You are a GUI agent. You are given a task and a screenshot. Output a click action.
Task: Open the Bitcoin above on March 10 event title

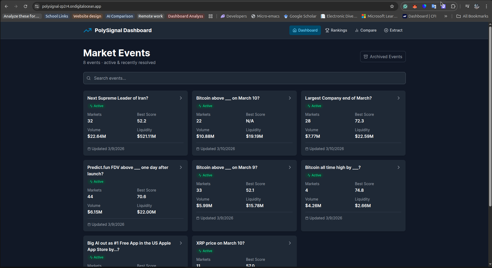(x=228, y=98)
